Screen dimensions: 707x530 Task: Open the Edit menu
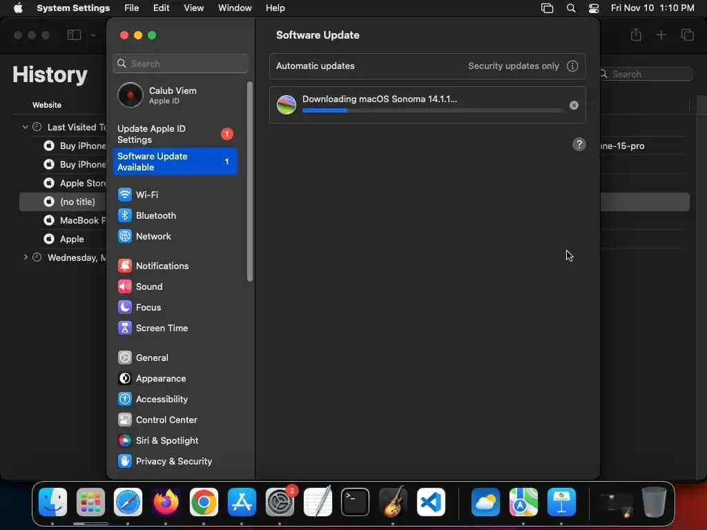[x=161, y=8]
